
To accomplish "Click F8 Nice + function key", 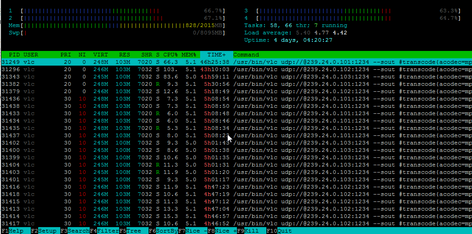I will (222, 231).
